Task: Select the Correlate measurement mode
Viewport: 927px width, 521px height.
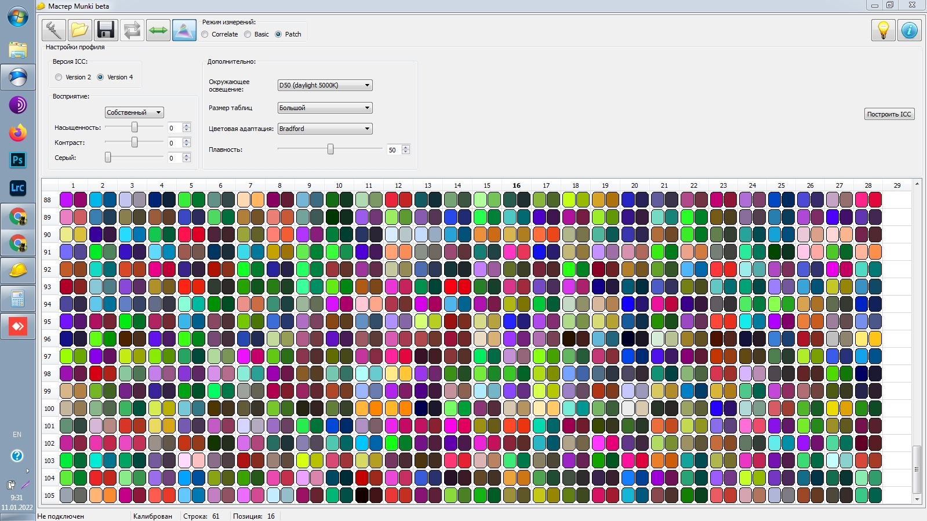Action: [220, 34]
